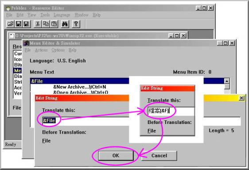Click the Menu Text list scroll-up arrow

tap(226, 81)
